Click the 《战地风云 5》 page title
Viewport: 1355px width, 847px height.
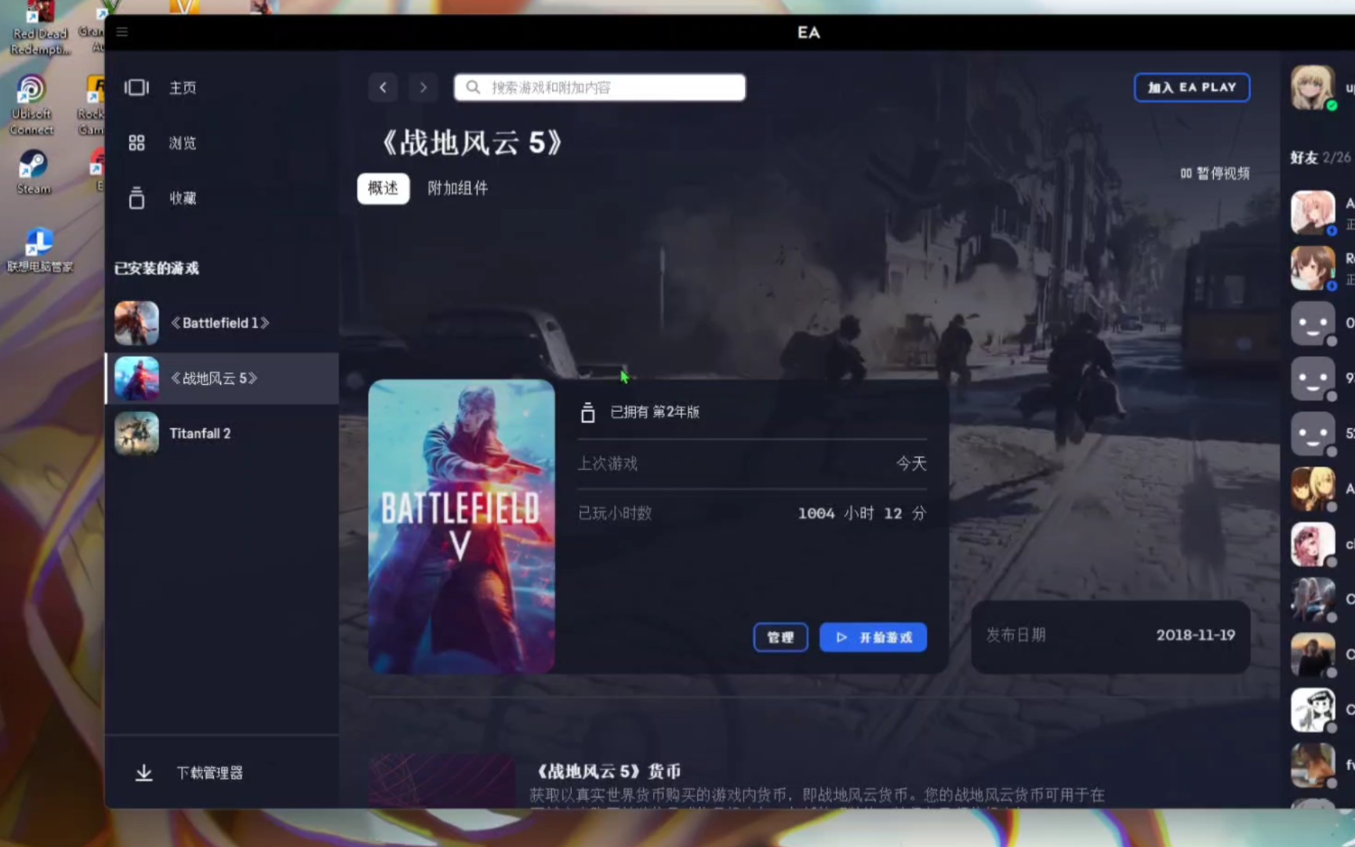coord(472,143)
